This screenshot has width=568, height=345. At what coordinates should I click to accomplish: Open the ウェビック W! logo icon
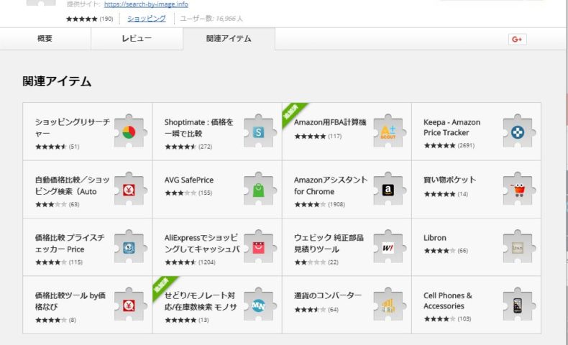(388, 248)
